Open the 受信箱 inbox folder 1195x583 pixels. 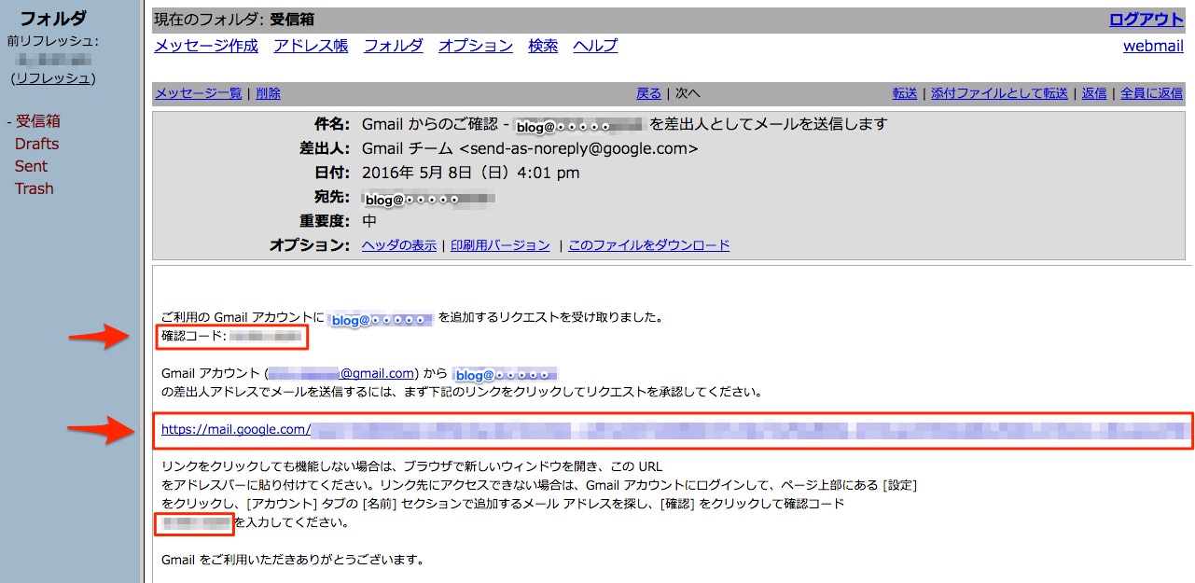(38, 121)
